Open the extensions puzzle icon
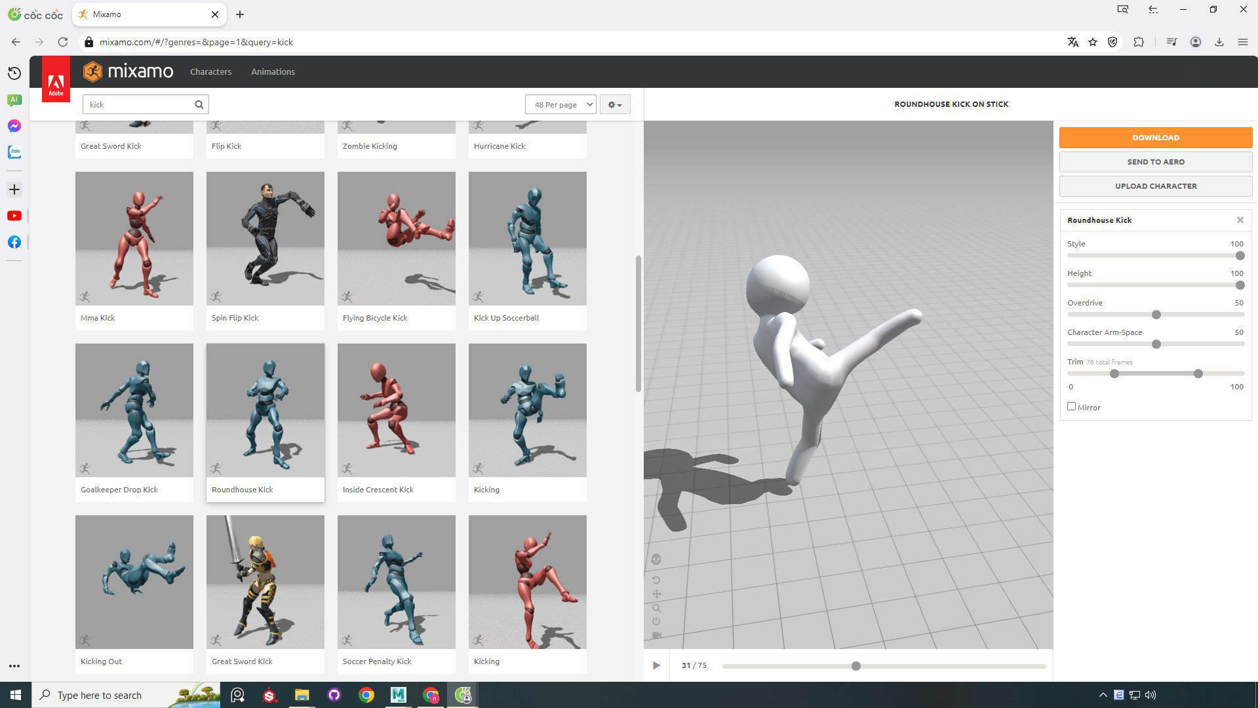Image resolution: width=1258 pixels, height=708 pixels. point(1139,42)
